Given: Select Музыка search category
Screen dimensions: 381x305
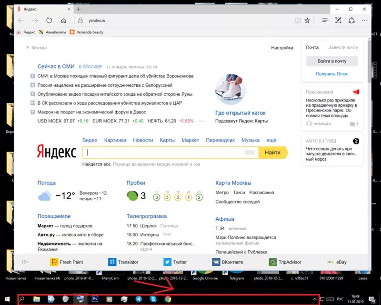Looking at the screenshot, I should coord(251,140).
